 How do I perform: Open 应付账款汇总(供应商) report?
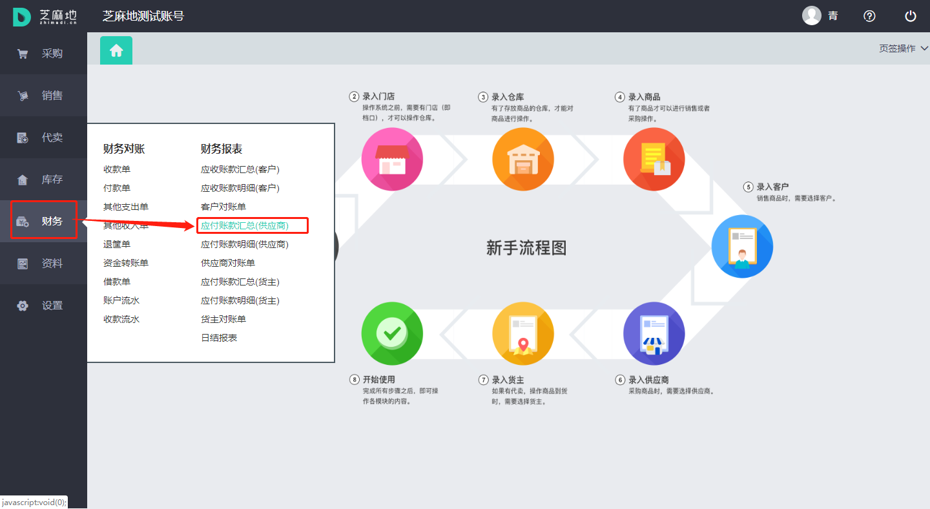[x=245, y=225]
